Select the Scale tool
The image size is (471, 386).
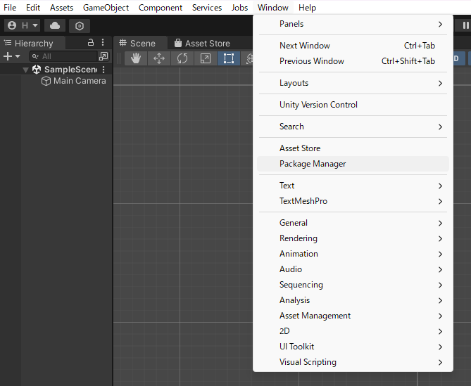click(x=206, y=58)
